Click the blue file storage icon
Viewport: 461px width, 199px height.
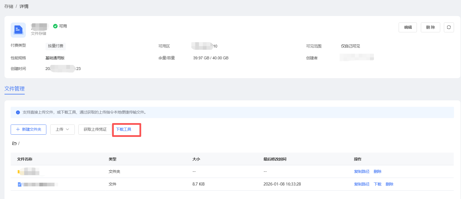[x=18, y=30]
